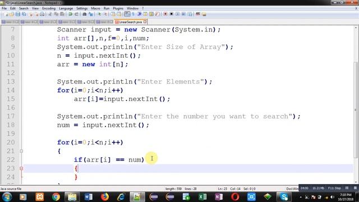
Task: Click the "F11: Stop" recorder label
Action: pos(334,188)
